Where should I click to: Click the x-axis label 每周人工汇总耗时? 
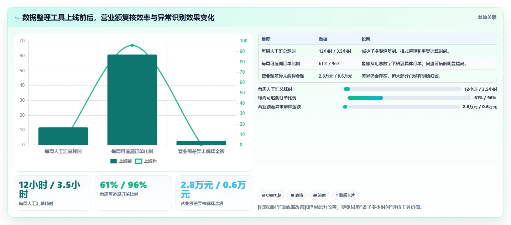(63, 151)
